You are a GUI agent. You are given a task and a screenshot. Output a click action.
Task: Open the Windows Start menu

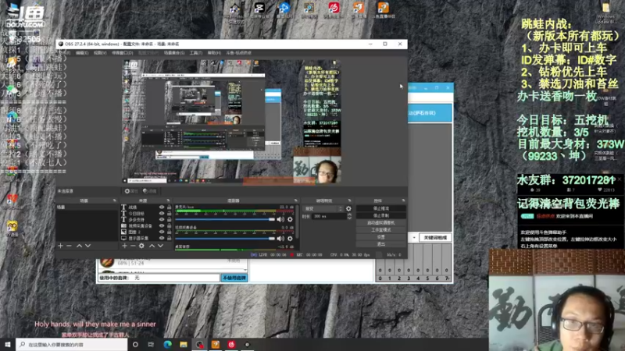click(x=8, y=345)
